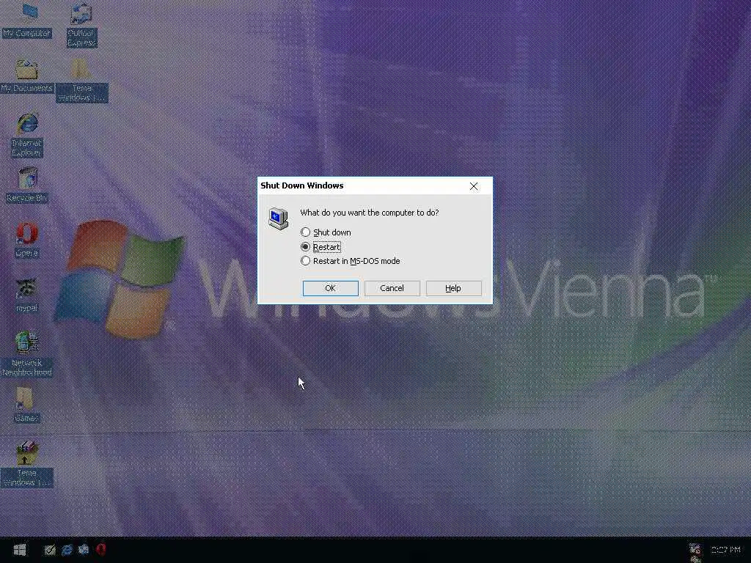Open Network Neighborhood desktop icon
This screenshot has width=751, height=563.
[27, 353]
